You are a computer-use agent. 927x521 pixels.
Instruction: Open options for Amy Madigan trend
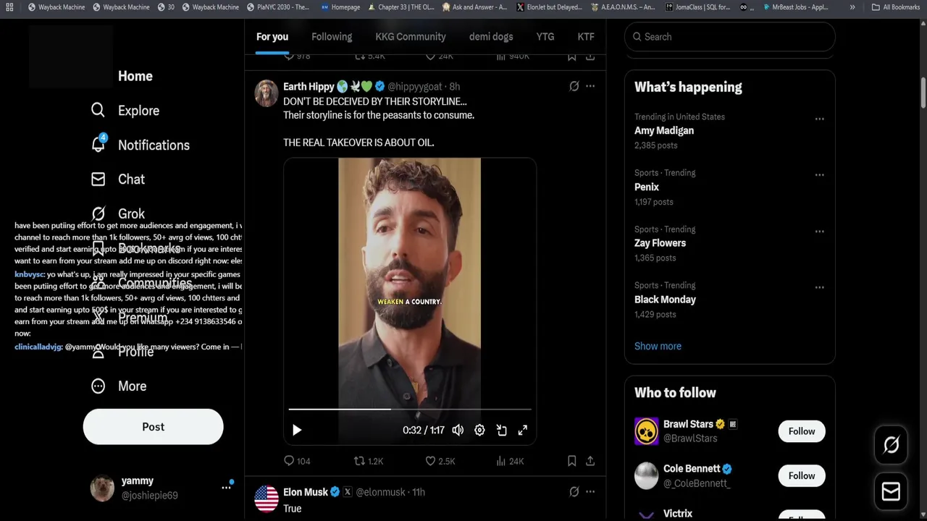[819, 119]
